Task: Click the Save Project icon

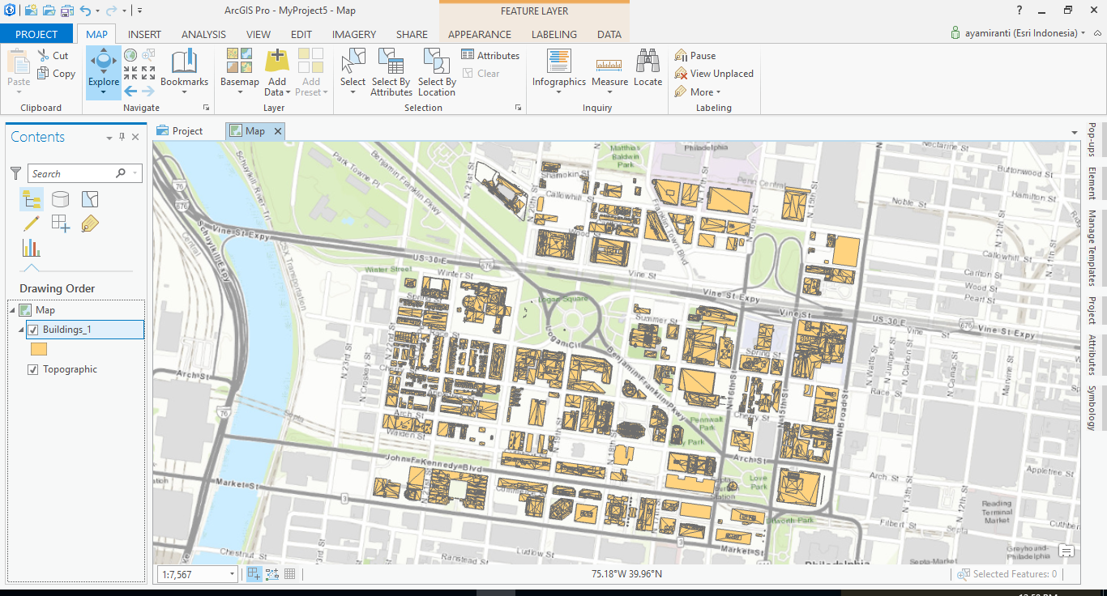Action: [66, 11]
